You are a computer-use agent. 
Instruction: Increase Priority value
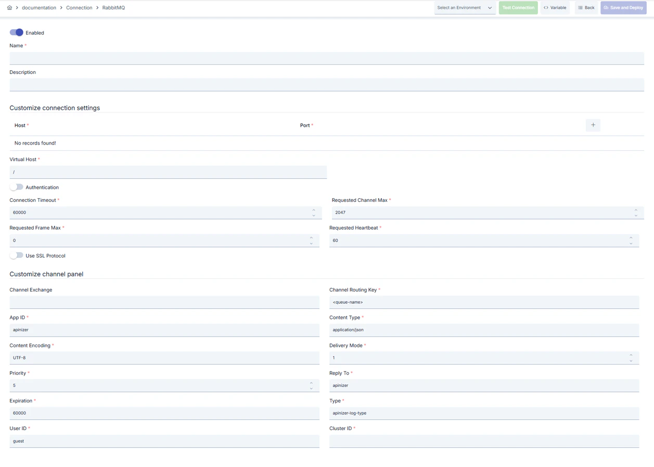[x=311, y=383]
